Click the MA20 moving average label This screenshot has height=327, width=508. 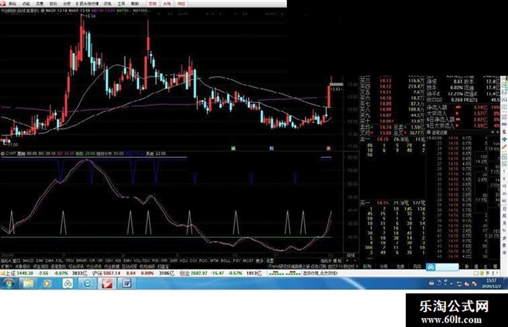click(56, 10)
